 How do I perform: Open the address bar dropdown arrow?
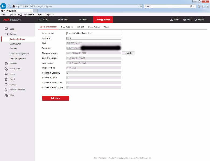coord(138,6)
